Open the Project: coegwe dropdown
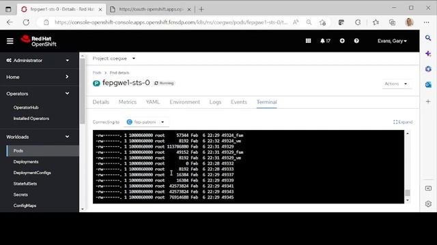The image size is (437, 245). 114,59
